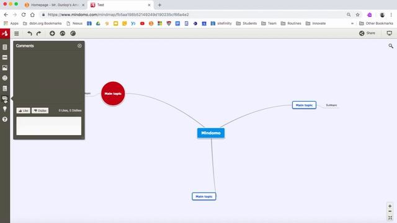Click the zoom magnifier in address bar
The image size is (397, 223).
[x=349, y=15]
